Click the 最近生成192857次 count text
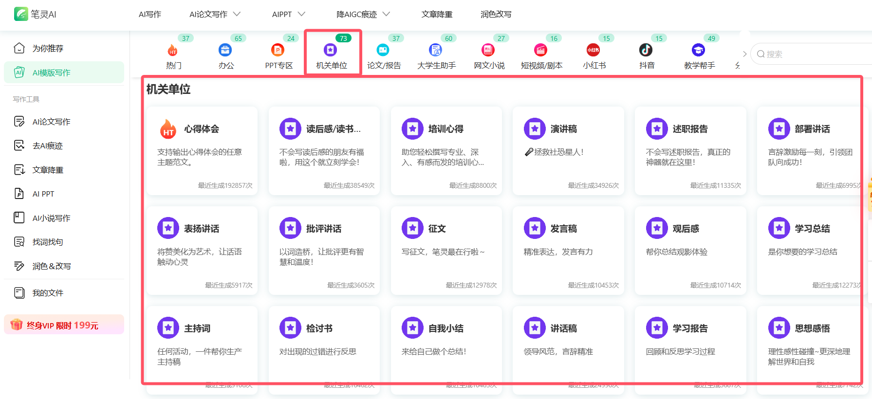Image resolution: width=872 pixels, height=399 pixels. tap(225, 185)
